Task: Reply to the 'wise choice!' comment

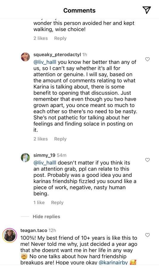Action: click(60, 38)
